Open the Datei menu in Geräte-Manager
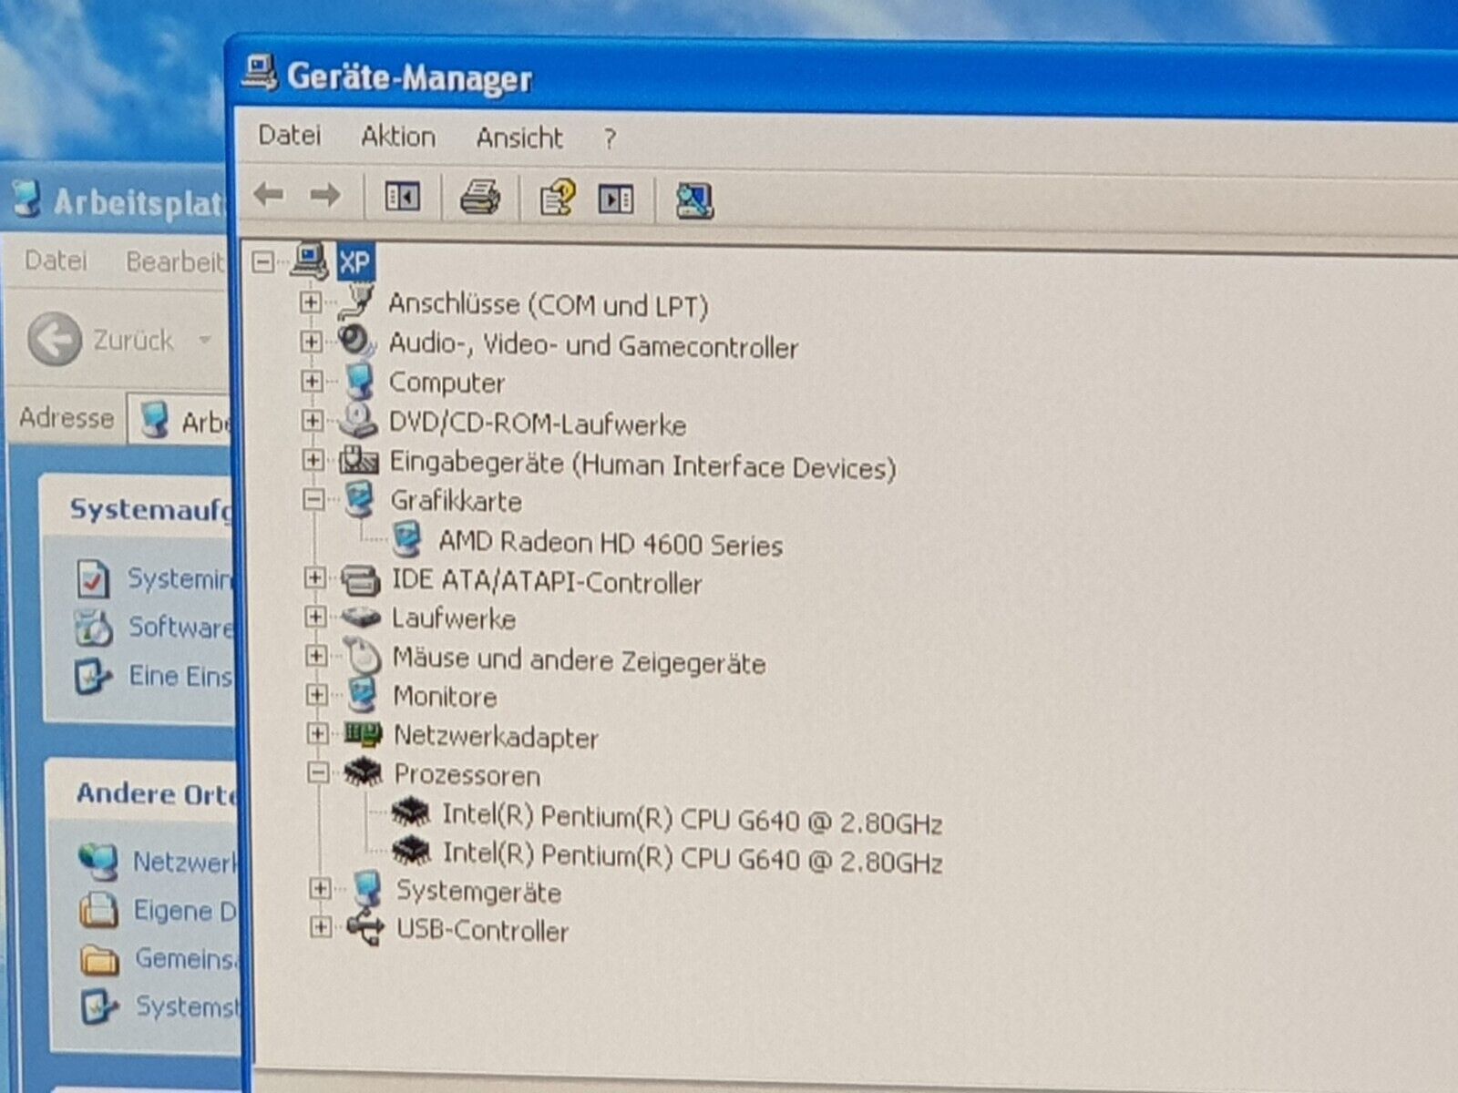1458x1093 pixels. click(x=289, y=136)
